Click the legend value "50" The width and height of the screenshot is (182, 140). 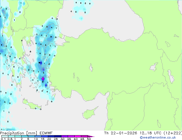89,139
